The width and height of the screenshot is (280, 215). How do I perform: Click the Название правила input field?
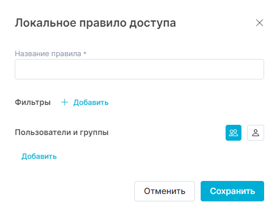point(139,69)
